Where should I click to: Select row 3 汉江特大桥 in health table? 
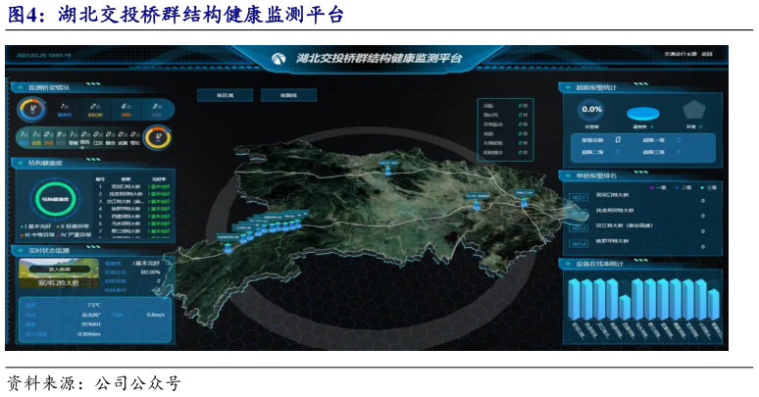tap(133, 201)
